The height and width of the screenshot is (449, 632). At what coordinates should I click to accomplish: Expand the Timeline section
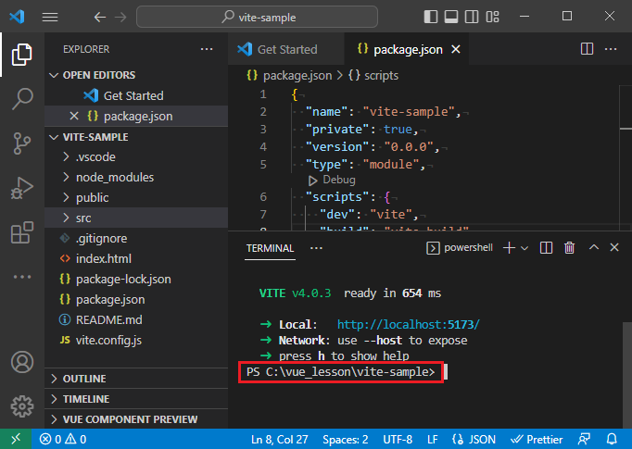tap(136, 399)
